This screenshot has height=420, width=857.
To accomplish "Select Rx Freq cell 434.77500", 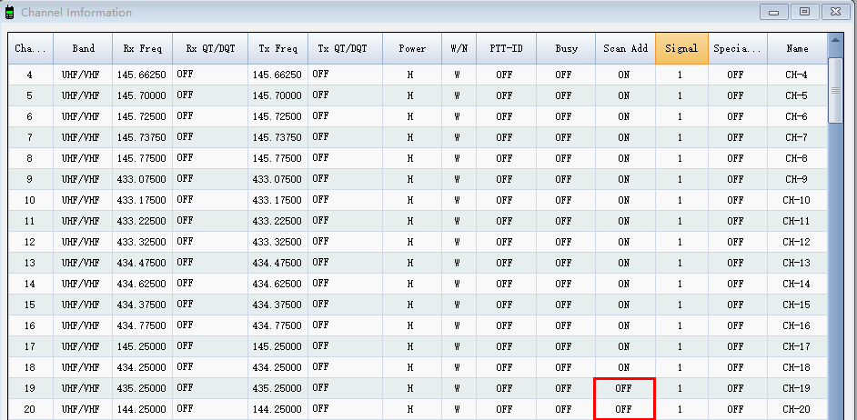I will coord(142,325).
